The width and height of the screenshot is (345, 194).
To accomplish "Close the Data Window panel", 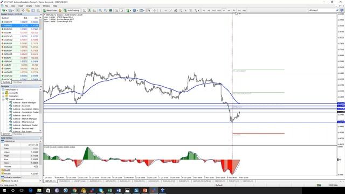I will click(41, 138).
